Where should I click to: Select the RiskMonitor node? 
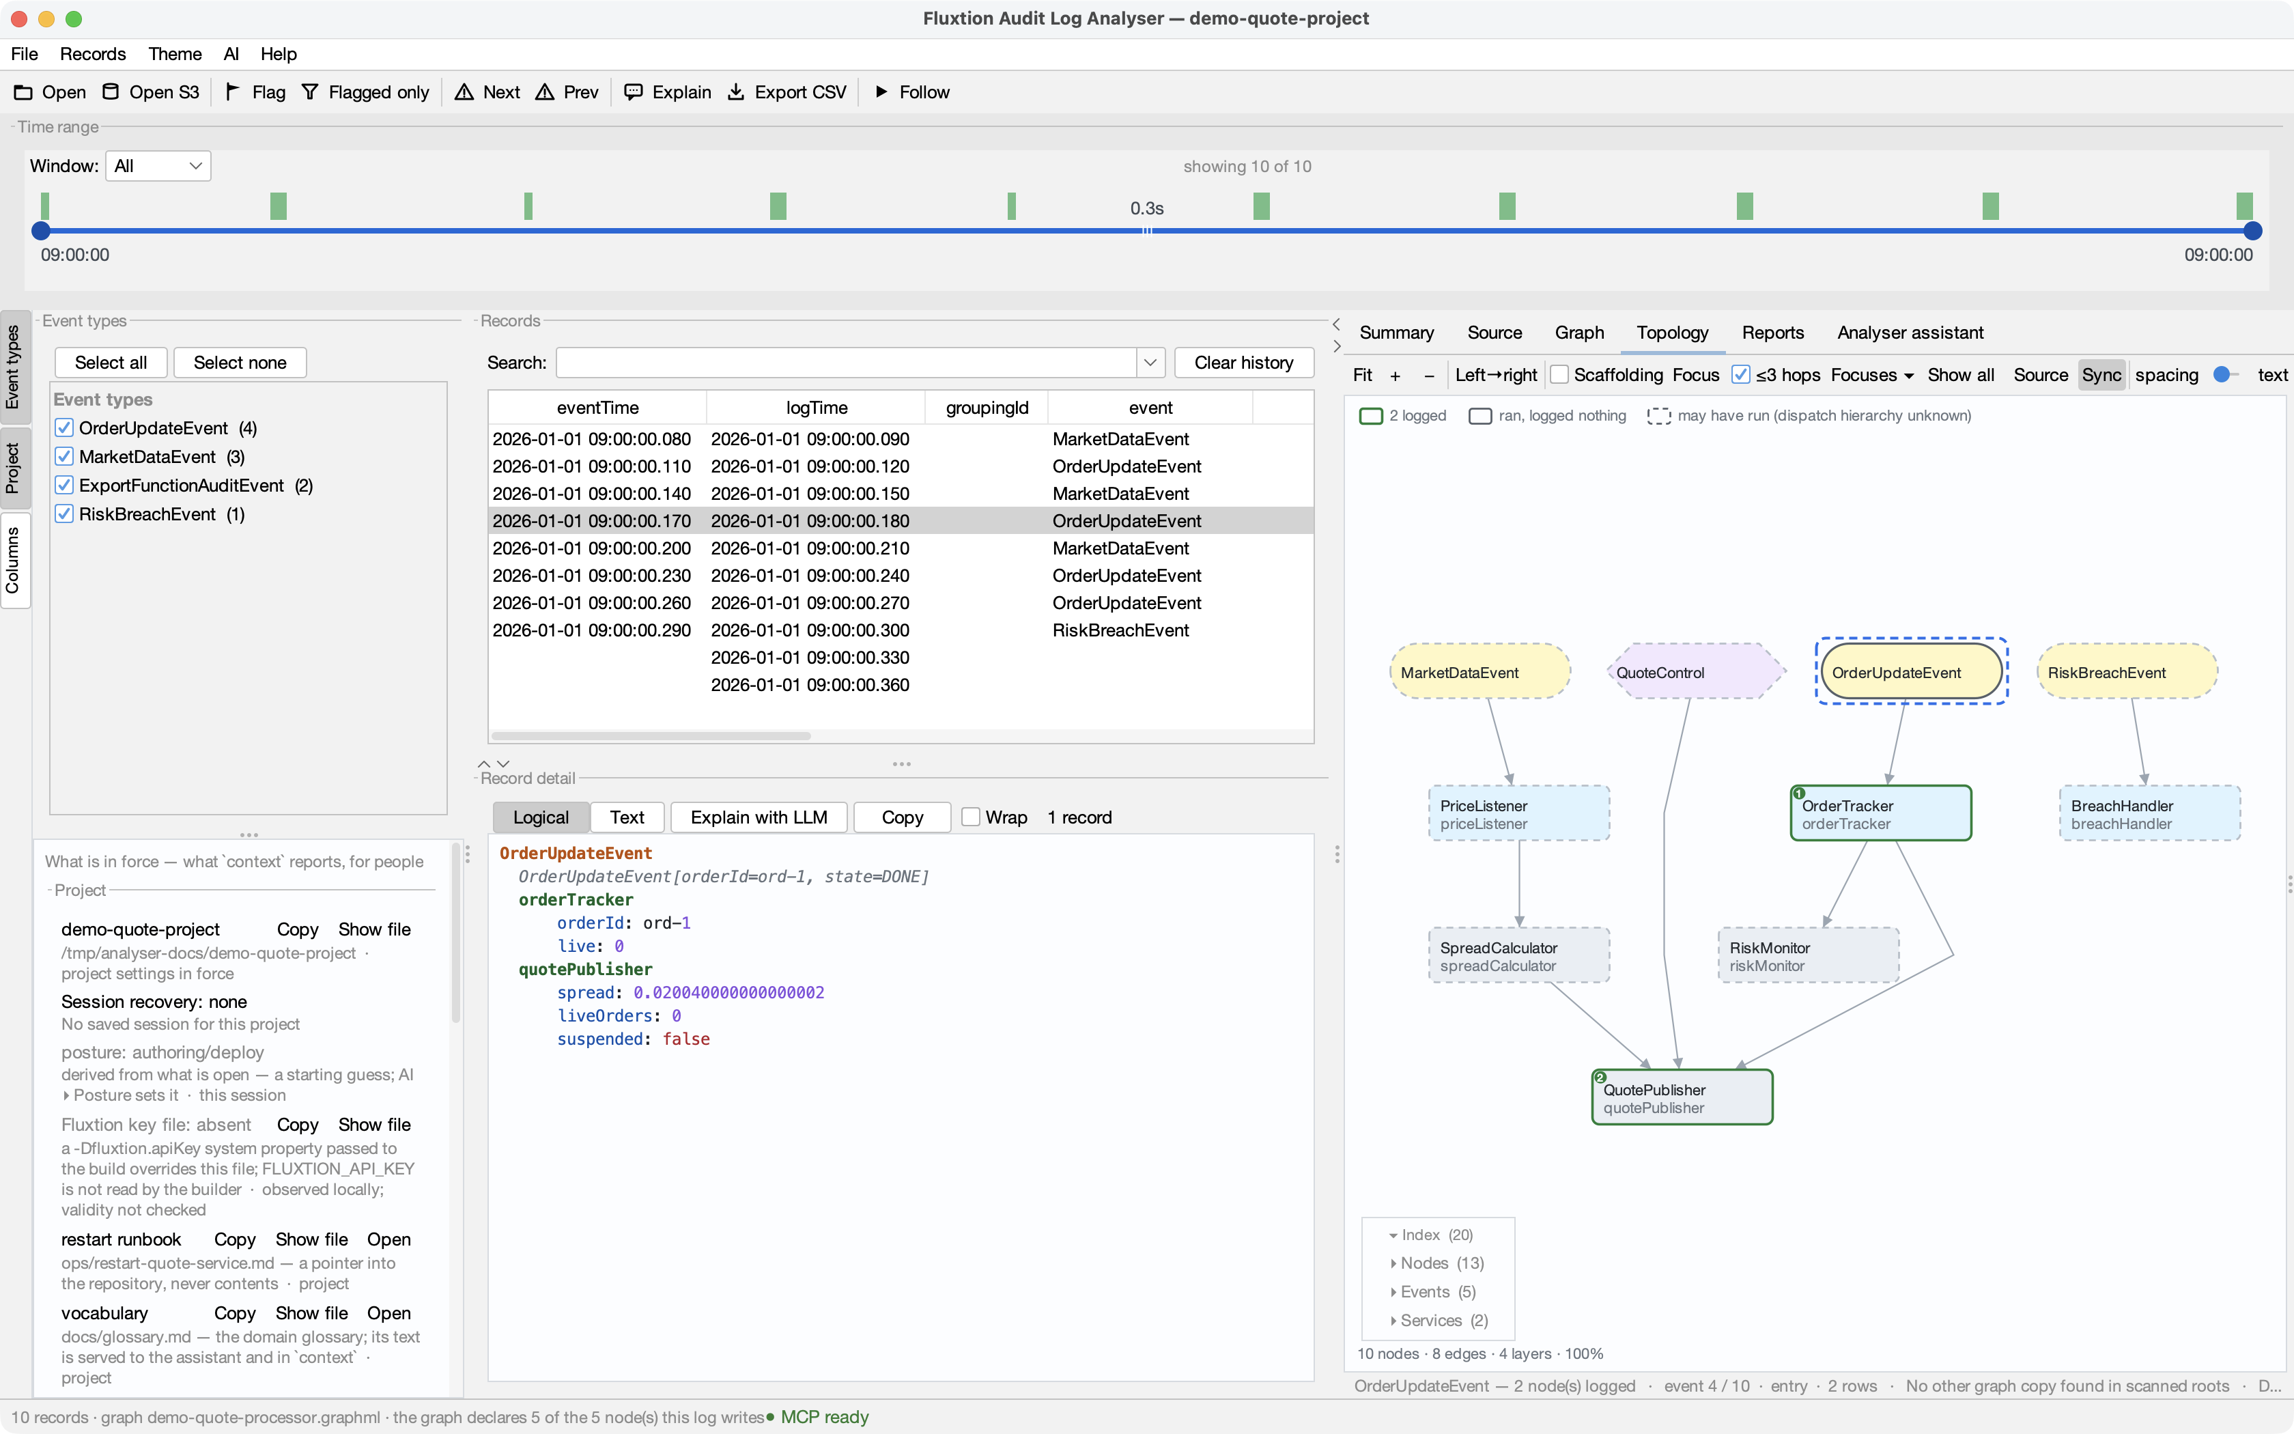click(1809, 956)
